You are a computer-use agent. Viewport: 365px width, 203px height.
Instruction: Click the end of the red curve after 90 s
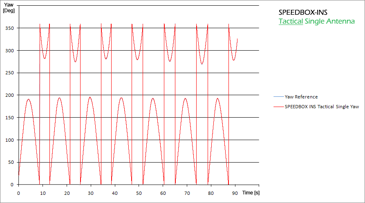237,39
